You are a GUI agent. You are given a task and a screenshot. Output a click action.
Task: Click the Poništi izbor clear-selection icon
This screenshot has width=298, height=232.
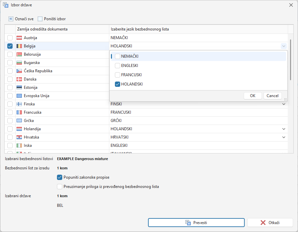tap(40, 19)
